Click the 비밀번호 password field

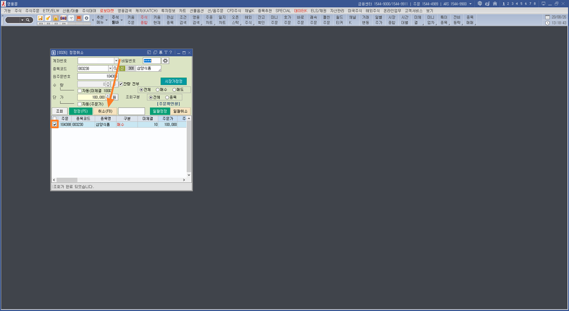click(152, 60)
